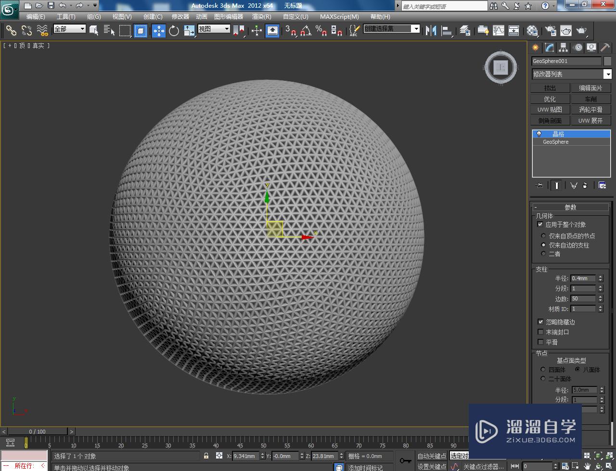The width and height of the screenshot is (616, 471).
Task: Open the Material Editor icon
Action: pyautogui.click(x=532, y=31)
